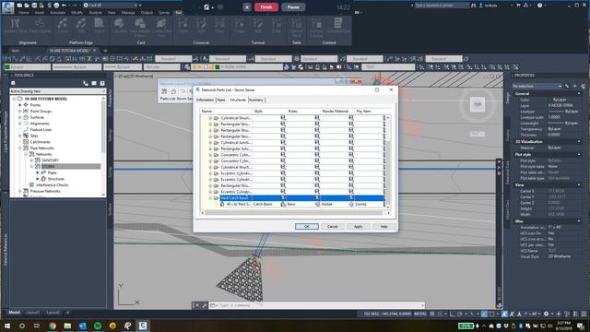The width and height of the screenshot is (590, 332).
Task: Collapse the General properties section
Action: click(x=579, y=94)
